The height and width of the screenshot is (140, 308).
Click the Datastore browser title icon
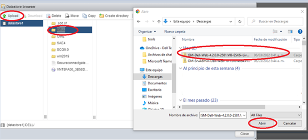(3, 7)
